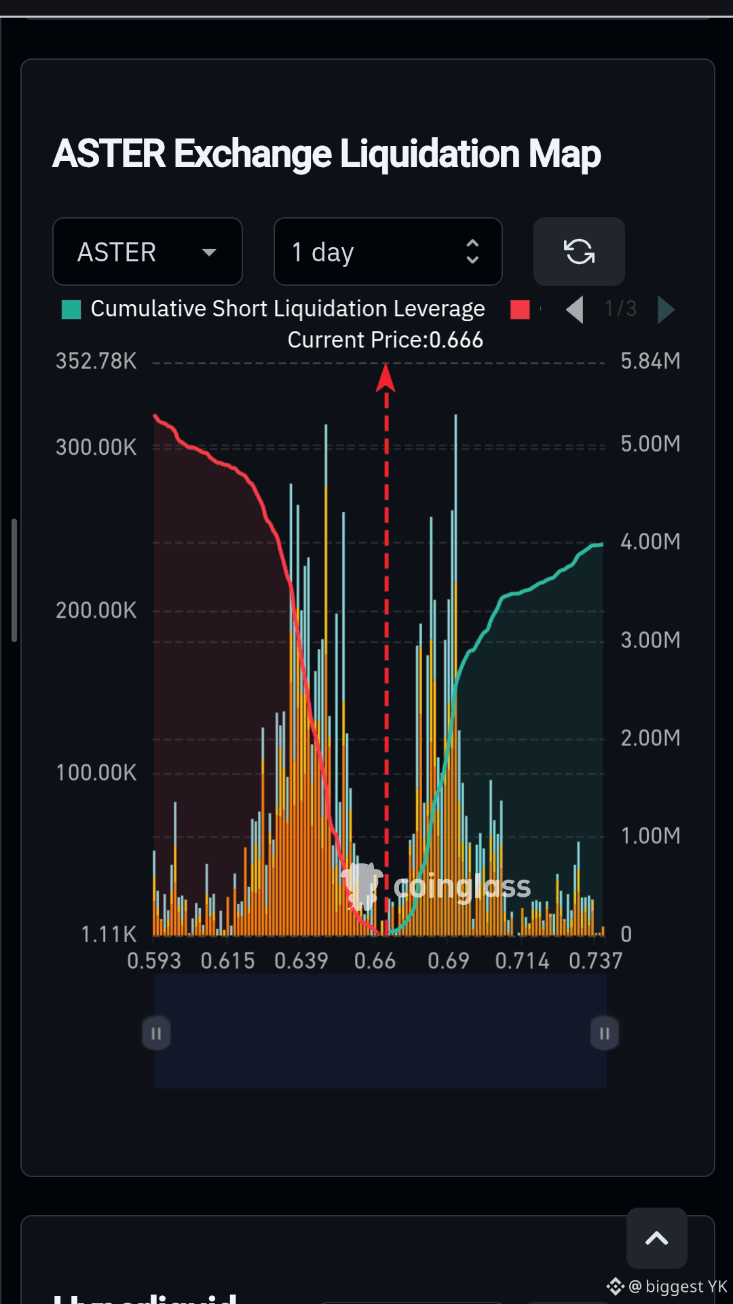Click the 5.00M axis value
733x1304 pixels.
click(x=650, y=444)
